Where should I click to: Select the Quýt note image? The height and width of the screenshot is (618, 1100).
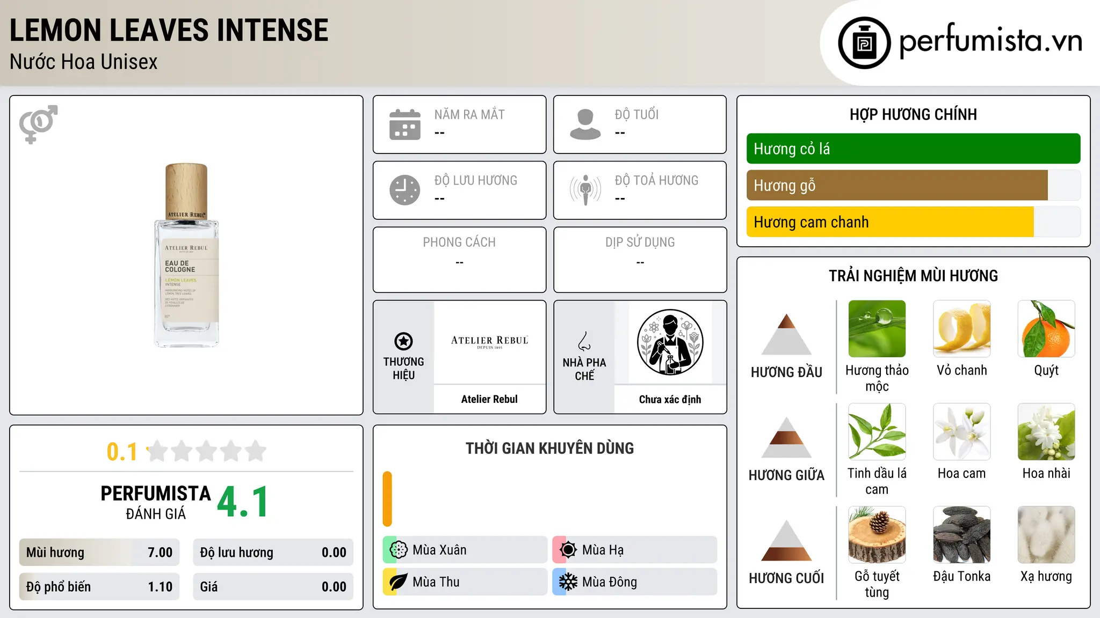click(x=1046, y=329)
